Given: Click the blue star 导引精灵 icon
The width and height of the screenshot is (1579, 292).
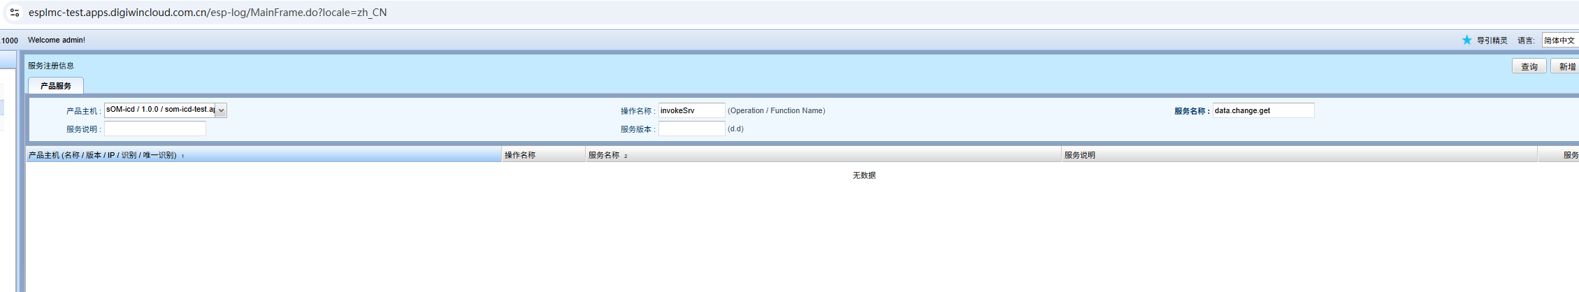Looking at the screenshot, I should (1466, 40).
